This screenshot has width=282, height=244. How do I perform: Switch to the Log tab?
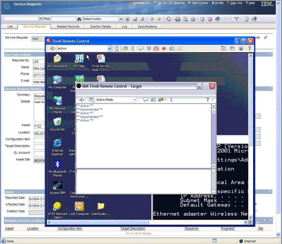pos(124,27)
